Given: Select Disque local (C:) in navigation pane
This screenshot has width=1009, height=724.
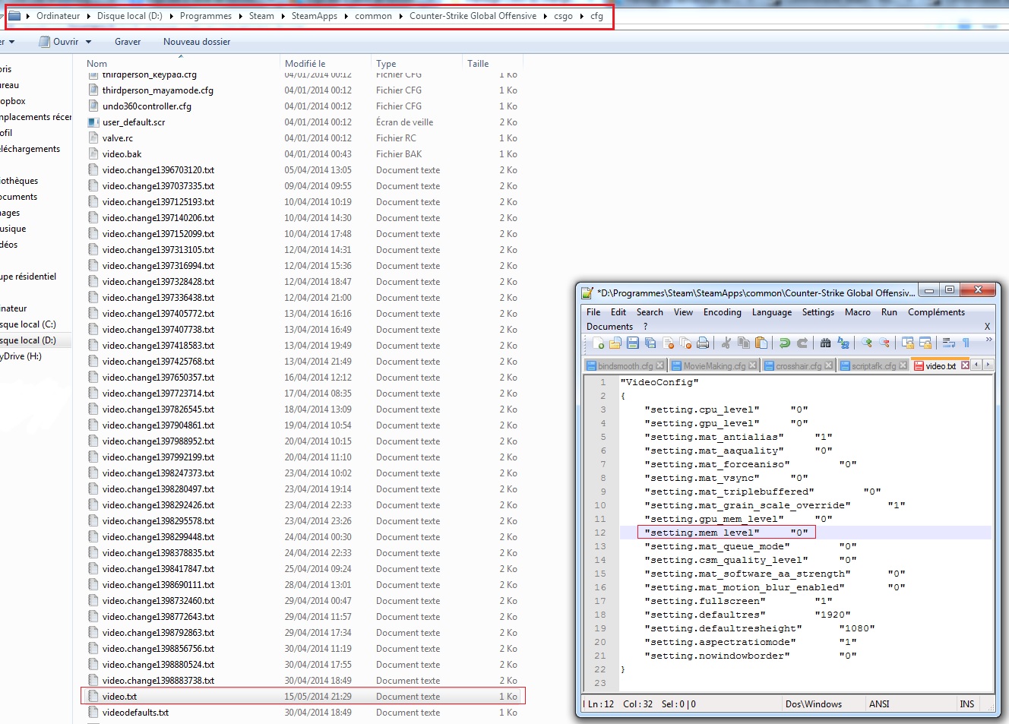Looking at the screenshot, I should [x=28, y=324].
